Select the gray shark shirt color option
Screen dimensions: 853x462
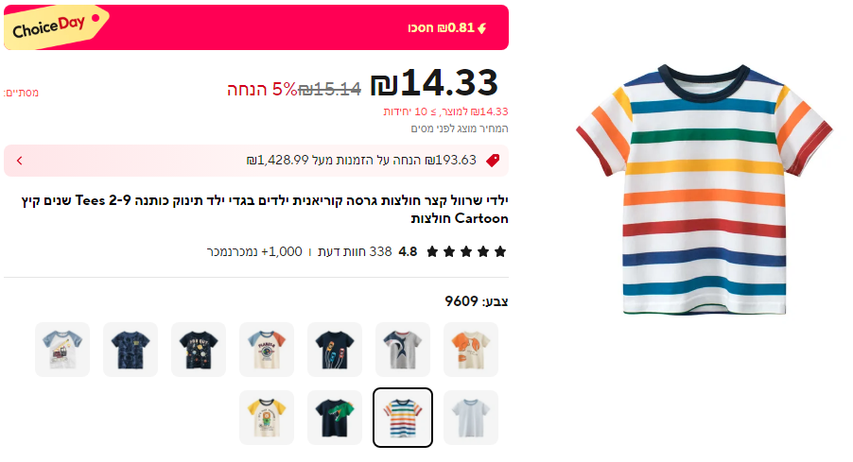click(403, 350)
